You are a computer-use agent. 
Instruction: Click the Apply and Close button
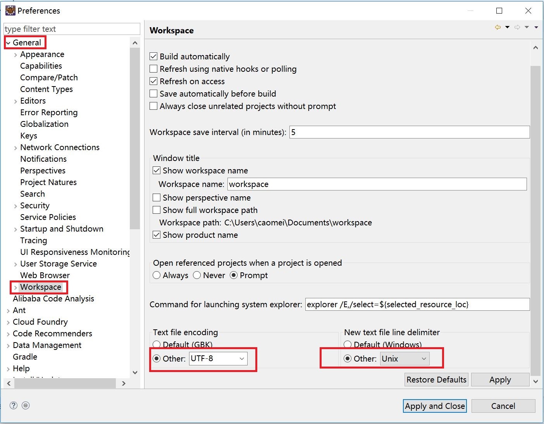tap(434, 406)
